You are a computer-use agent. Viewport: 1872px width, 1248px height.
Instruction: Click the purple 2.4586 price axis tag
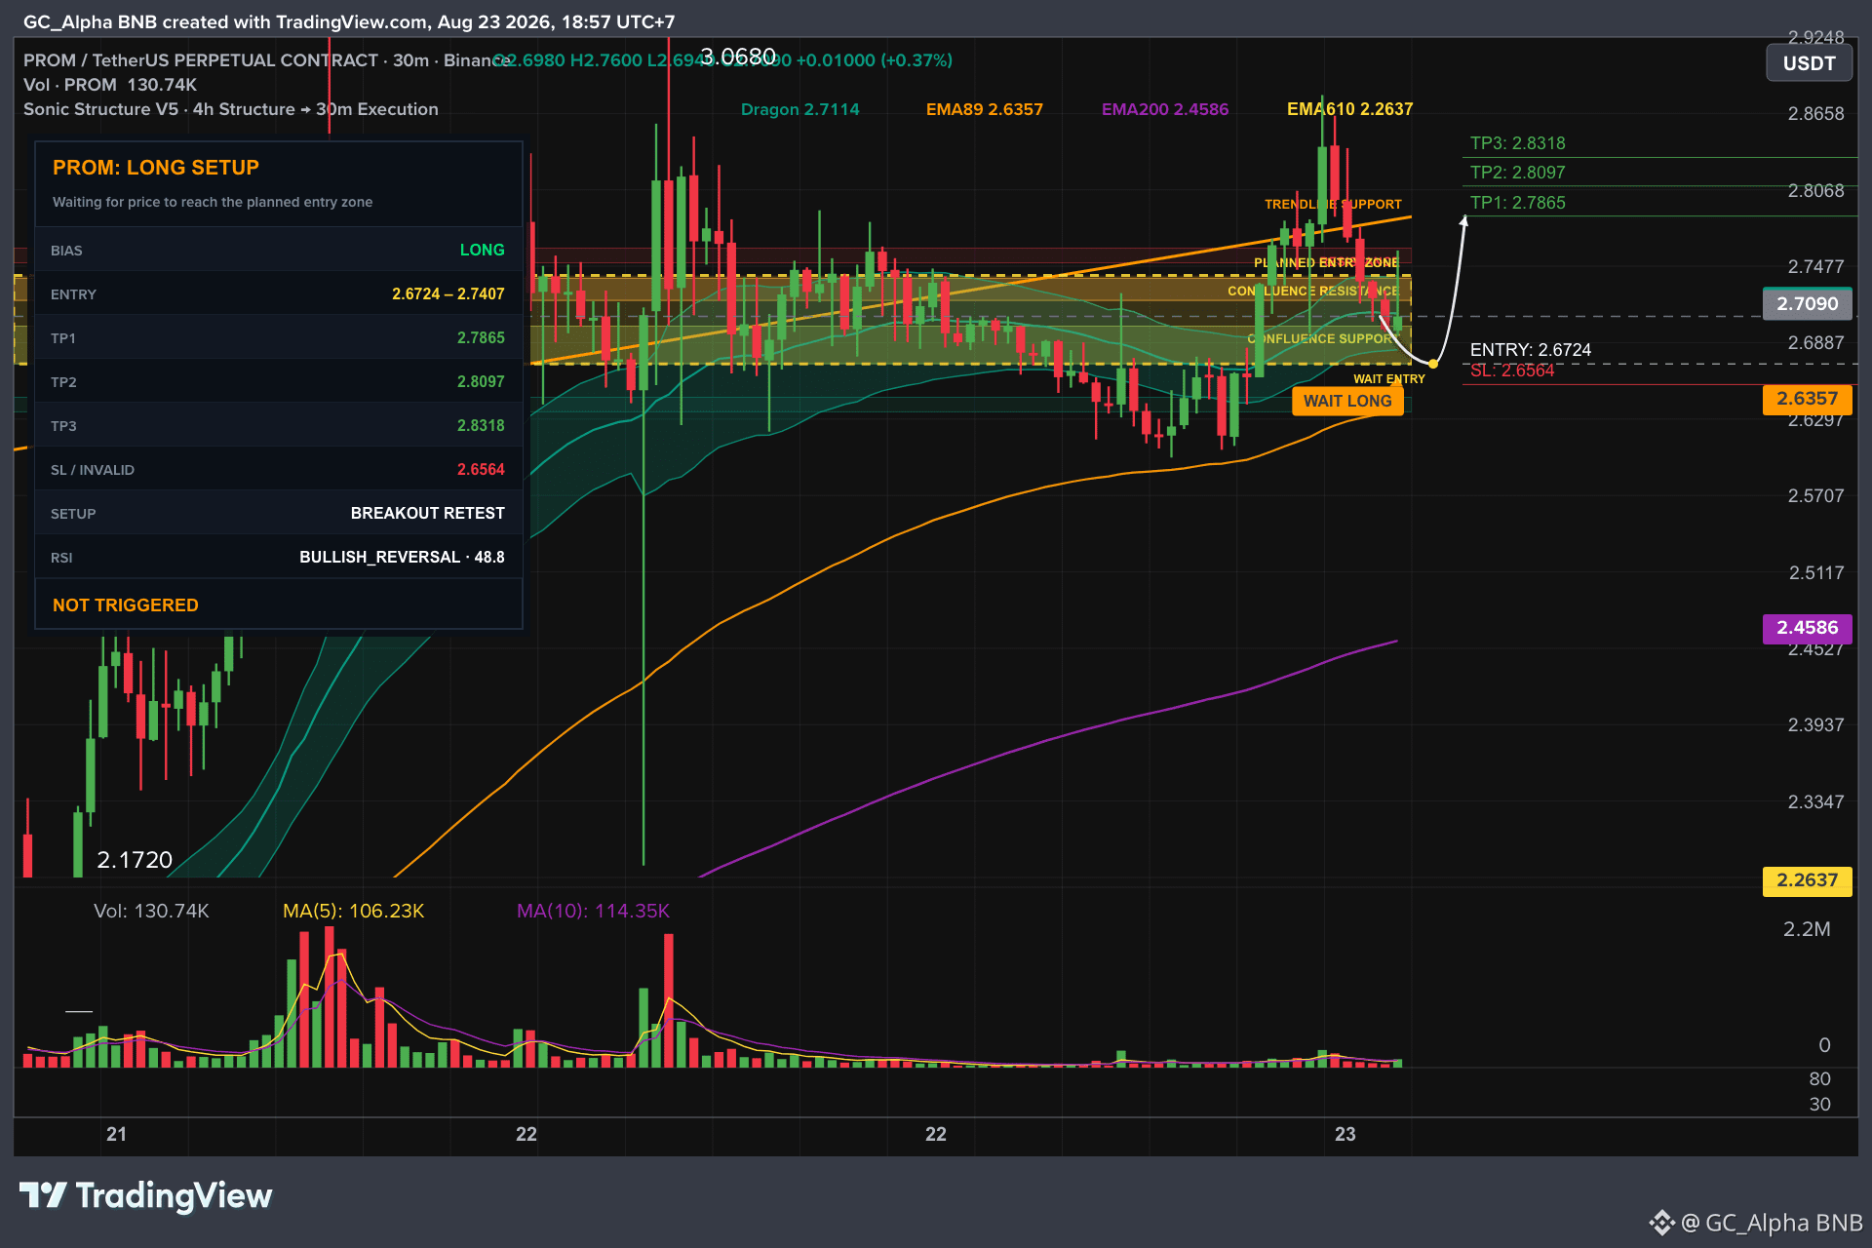click(1807, 628)
